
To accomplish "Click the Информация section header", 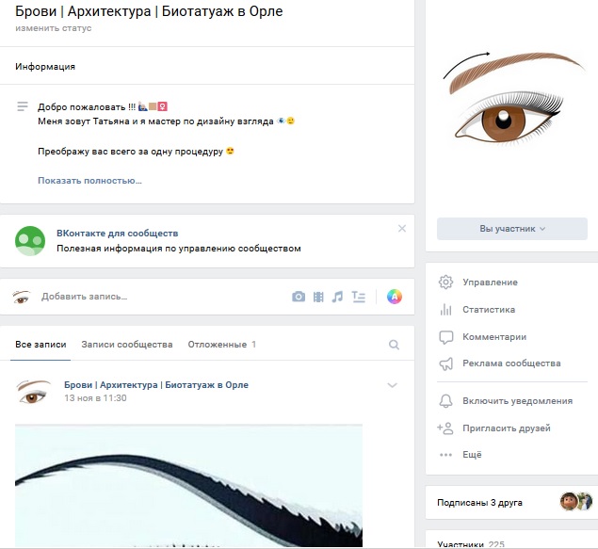I will (x=45, y=66).
